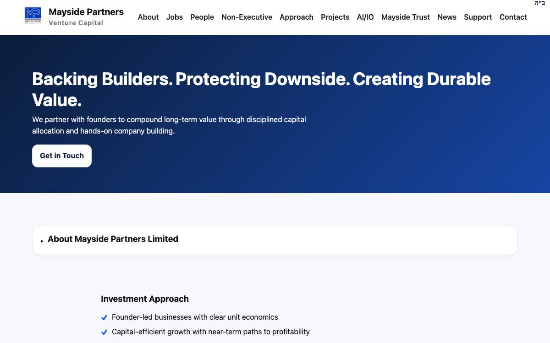Open the People nav link

coord(202,17)
